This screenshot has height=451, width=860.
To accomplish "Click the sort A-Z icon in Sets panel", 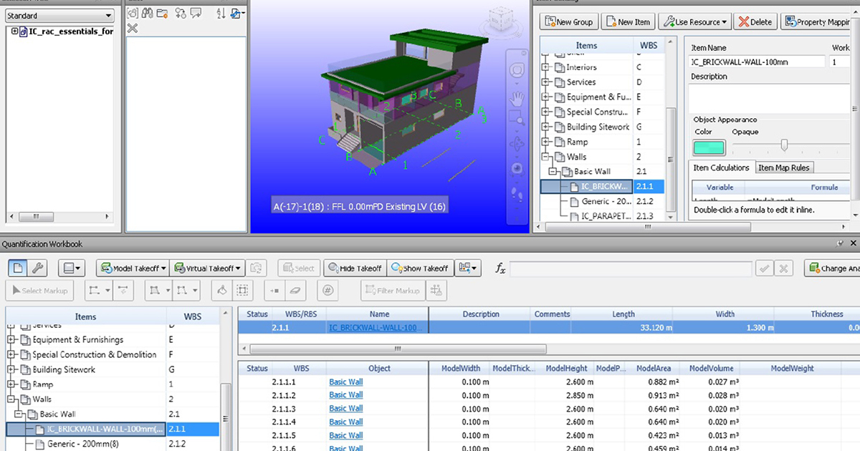I will pyautogui.click(x=220, y=13).
